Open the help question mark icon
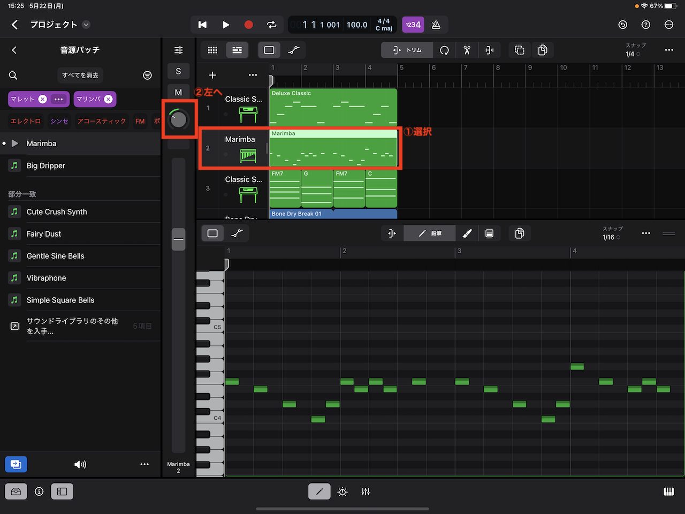 tap(646, 25)
